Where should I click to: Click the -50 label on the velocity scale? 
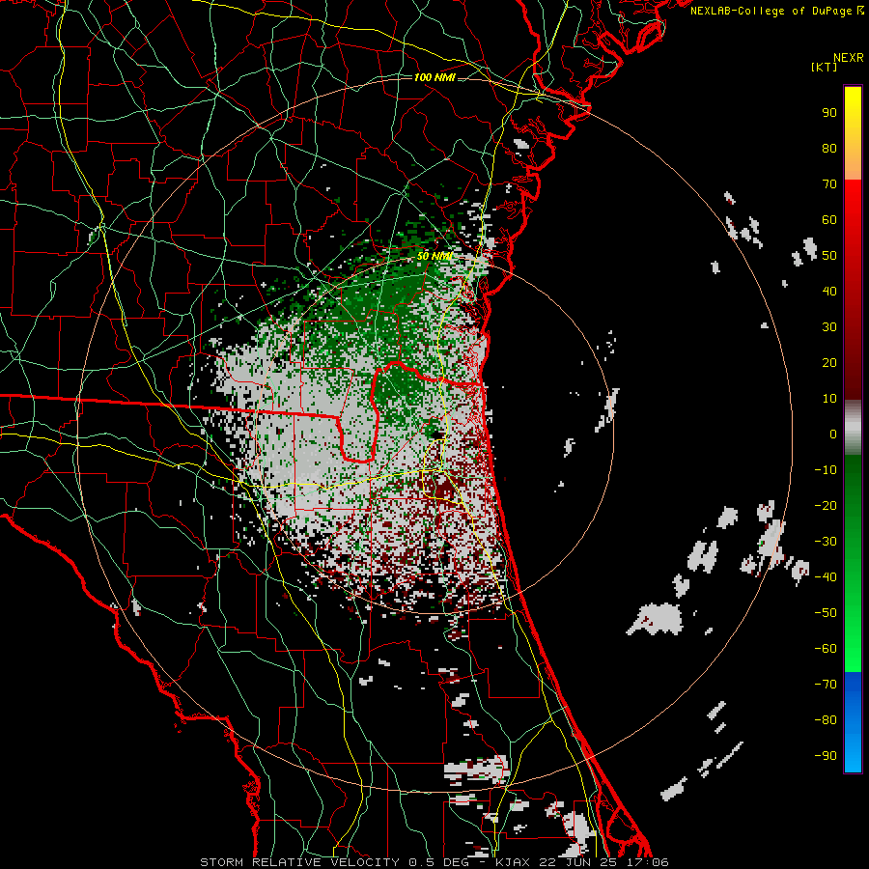tap(826, 613)
